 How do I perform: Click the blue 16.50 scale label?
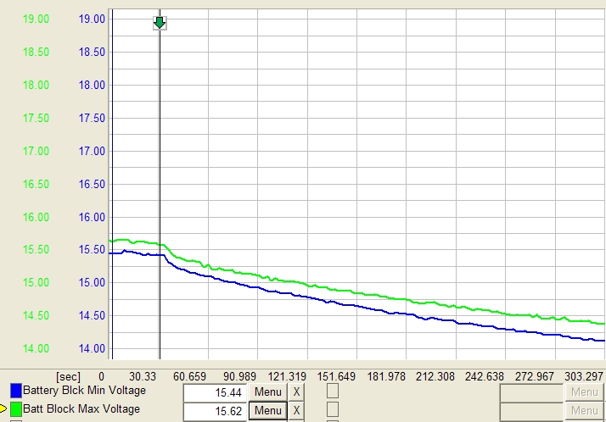92,184
